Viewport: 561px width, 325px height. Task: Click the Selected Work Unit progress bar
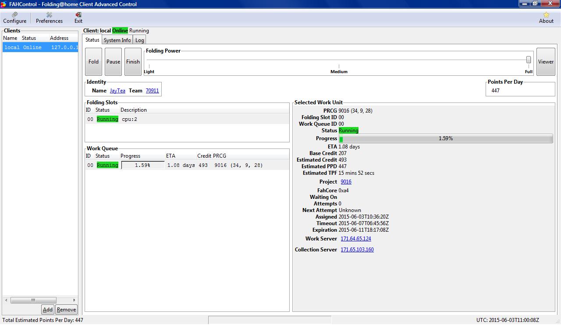pos(446,138)
